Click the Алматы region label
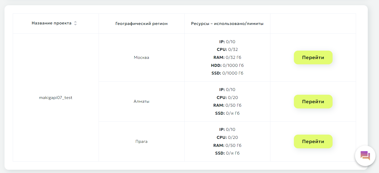 141,101
